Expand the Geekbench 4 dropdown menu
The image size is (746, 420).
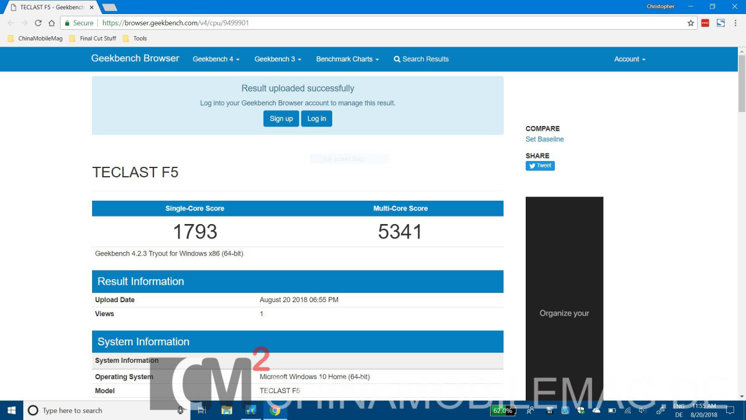pyautogui.click(x=216, y=59)
